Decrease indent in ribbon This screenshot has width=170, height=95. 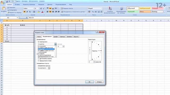[56, 12]
